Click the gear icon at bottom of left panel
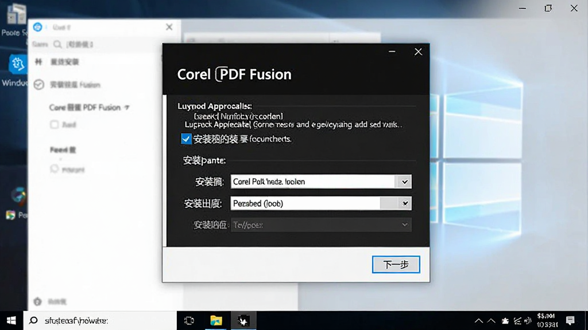 pos(37,301)
